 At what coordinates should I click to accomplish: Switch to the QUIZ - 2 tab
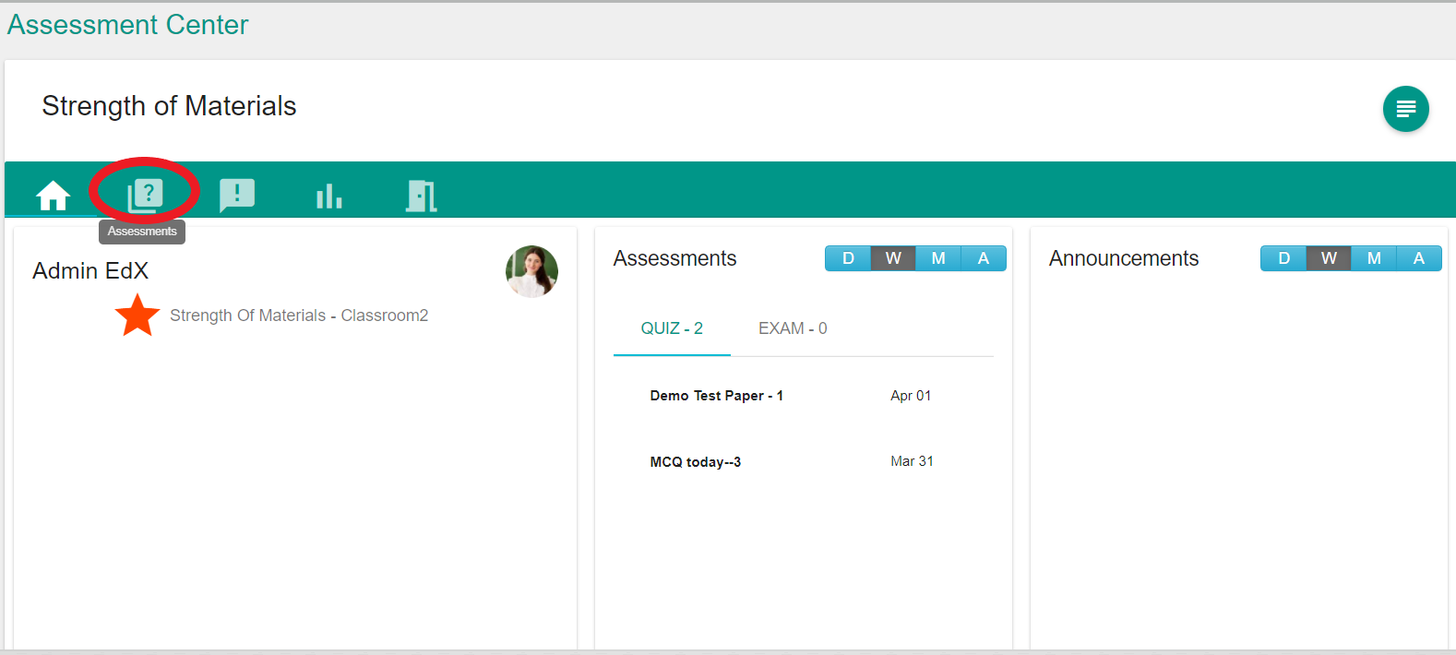coord(672,328)
